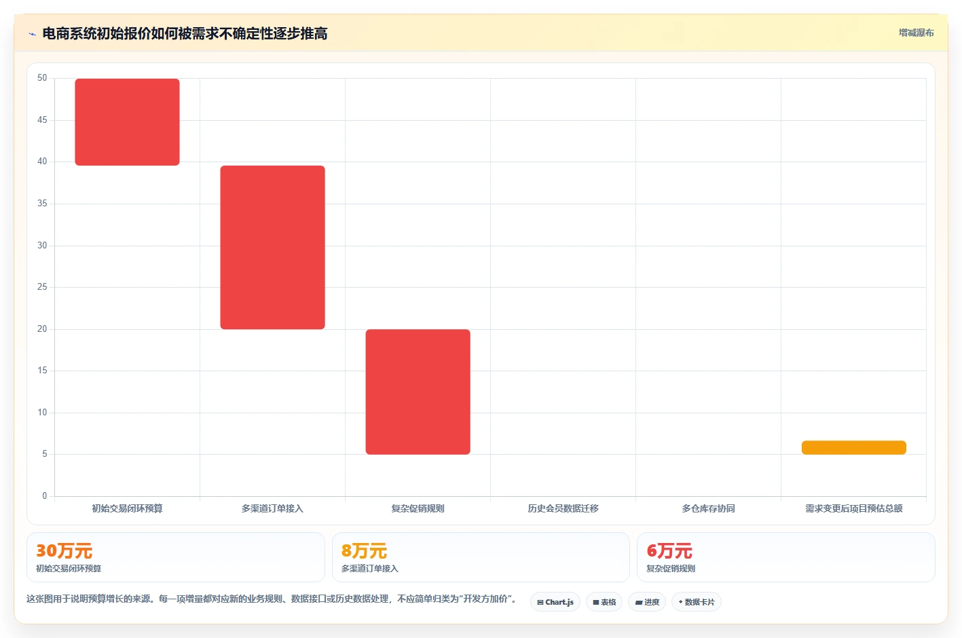Click the 增减瀑布 label in the header
This screenshot has height=638, width=962.
click(x=917, y=33)
